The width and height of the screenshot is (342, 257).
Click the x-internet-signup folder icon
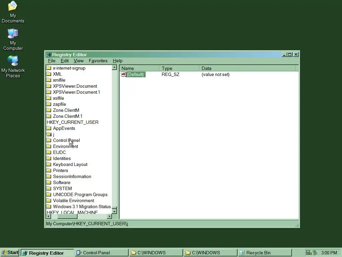point(49,68)
